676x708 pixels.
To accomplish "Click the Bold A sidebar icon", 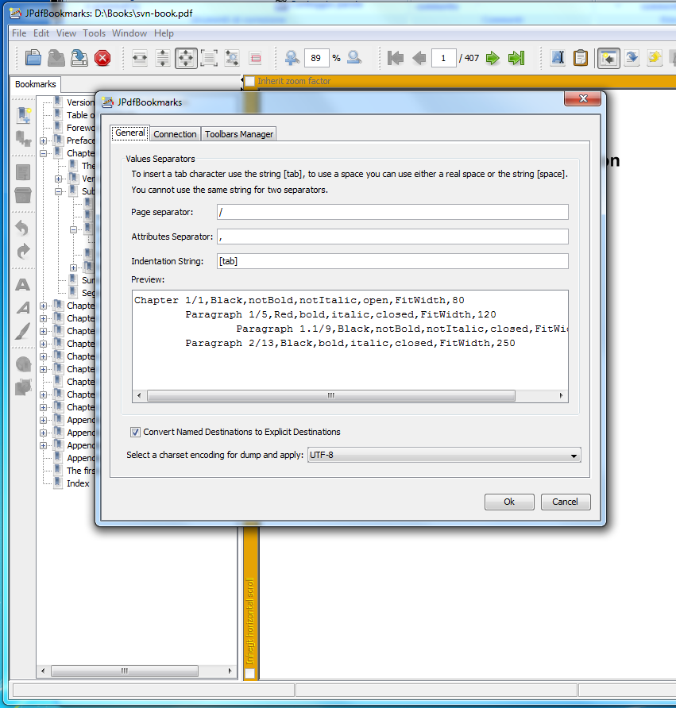I will pyautogui.click(x=22, y=284).
